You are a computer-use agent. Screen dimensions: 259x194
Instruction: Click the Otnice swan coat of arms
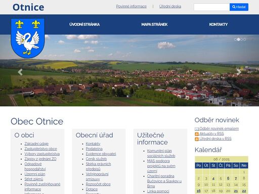click(x=28, y=38)
